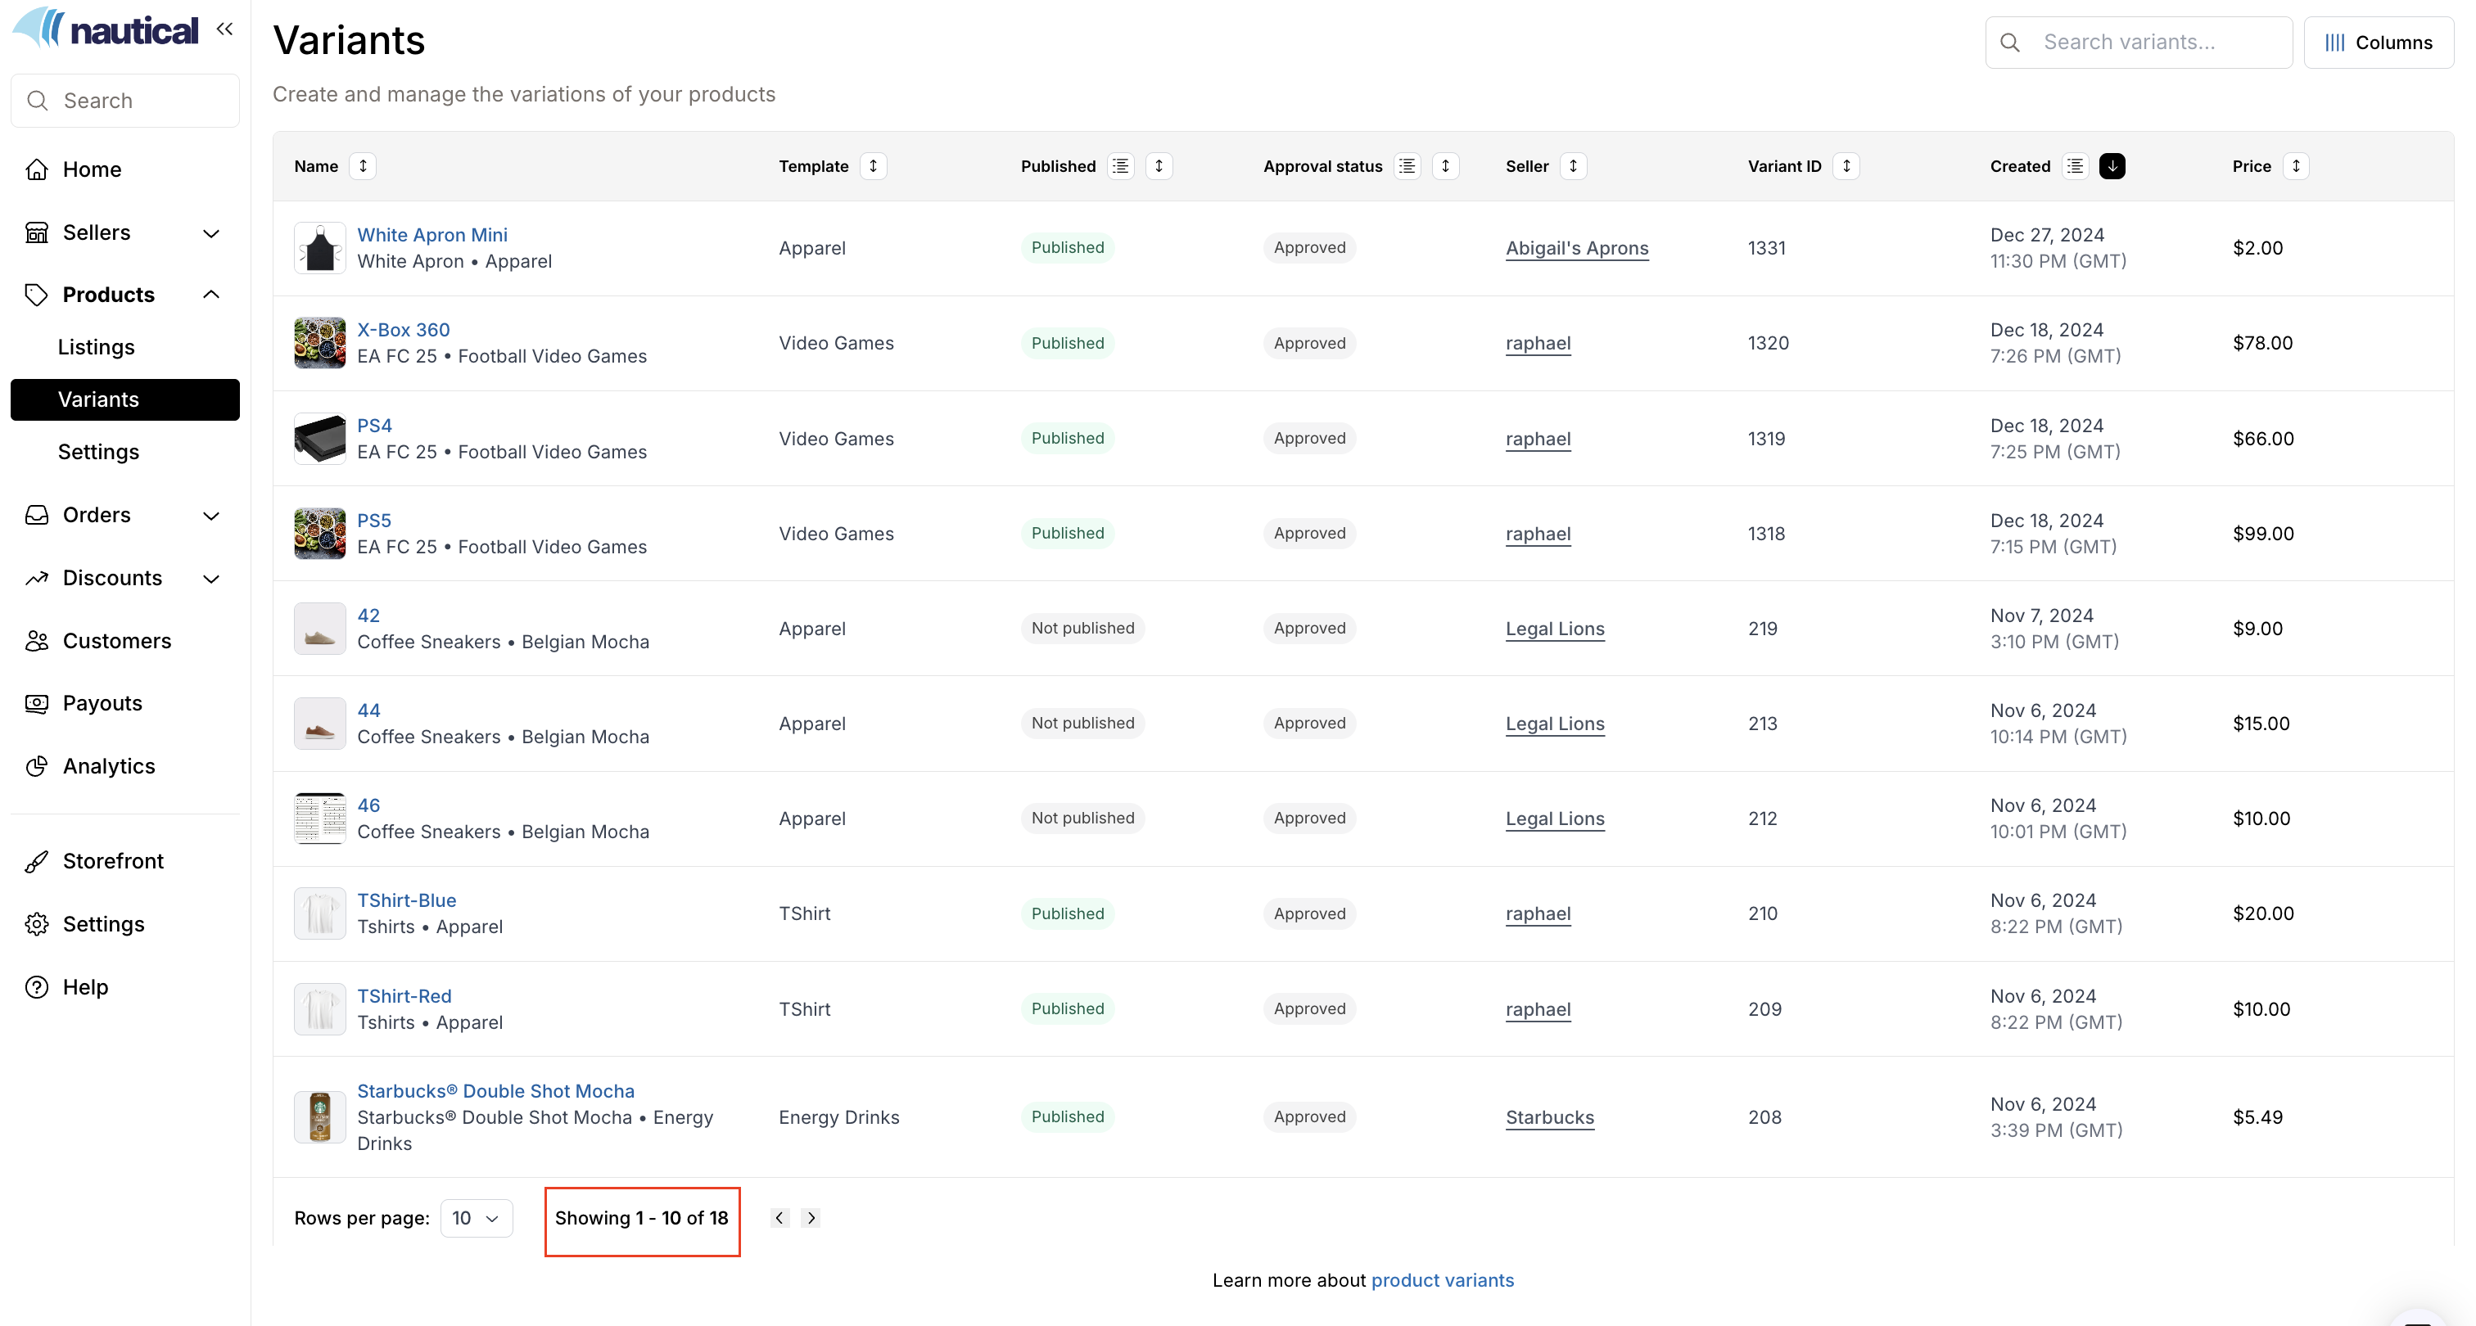2476x1326 pixels.
Task: Follow the product variants learn more link
Action: 1442,1280
